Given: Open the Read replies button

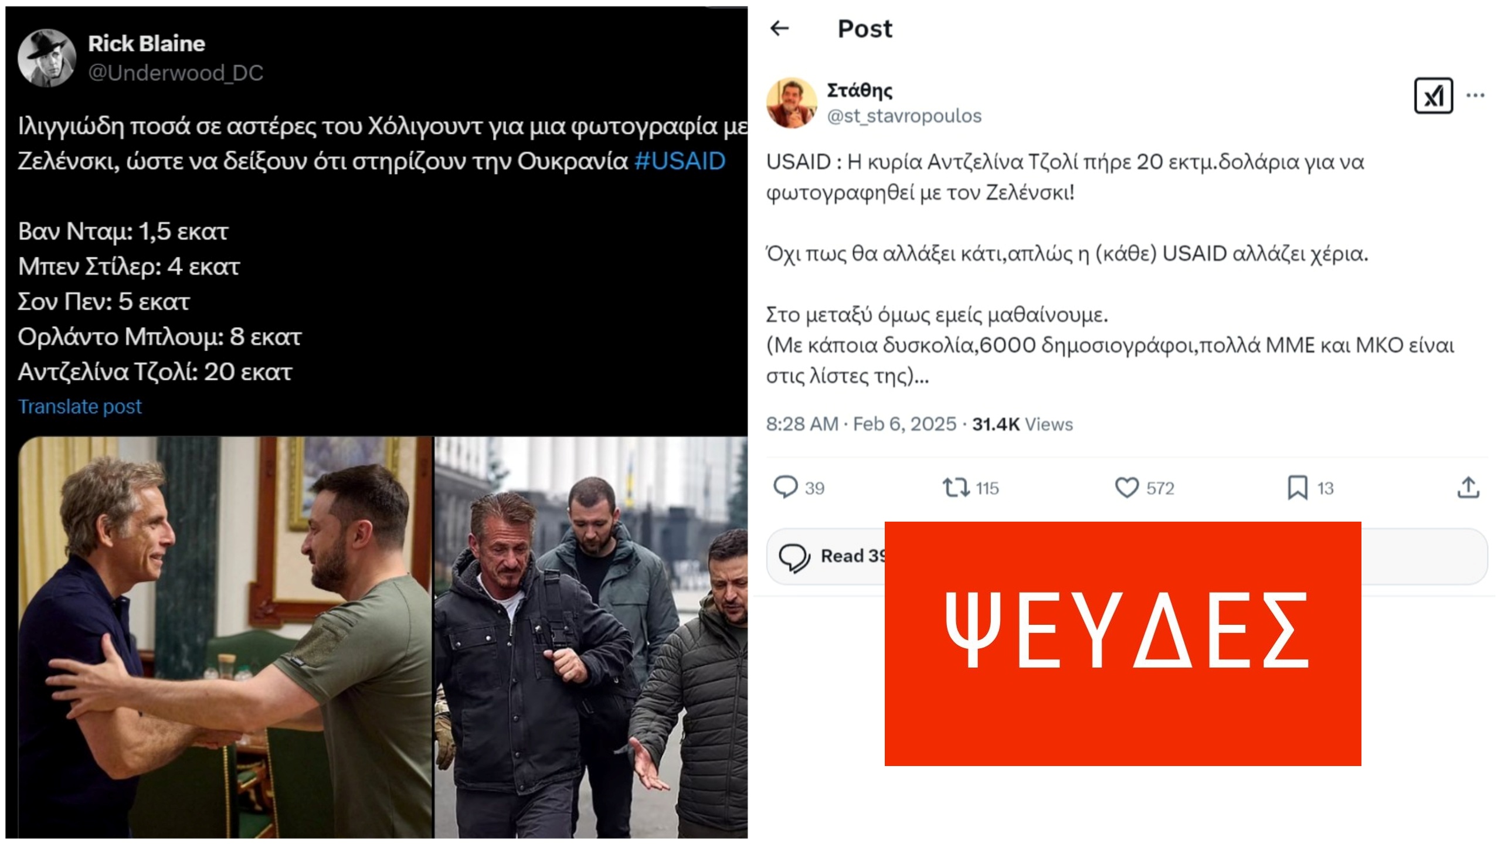Looking at the screenshot, I should tap(833, 556).
